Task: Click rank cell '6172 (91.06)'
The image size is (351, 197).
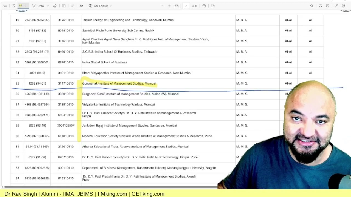Action: (x=37, y=157)
